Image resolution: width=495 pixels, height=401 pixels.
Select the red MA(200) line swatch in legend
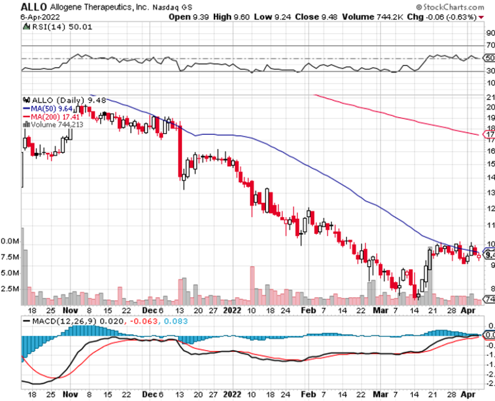26,117
